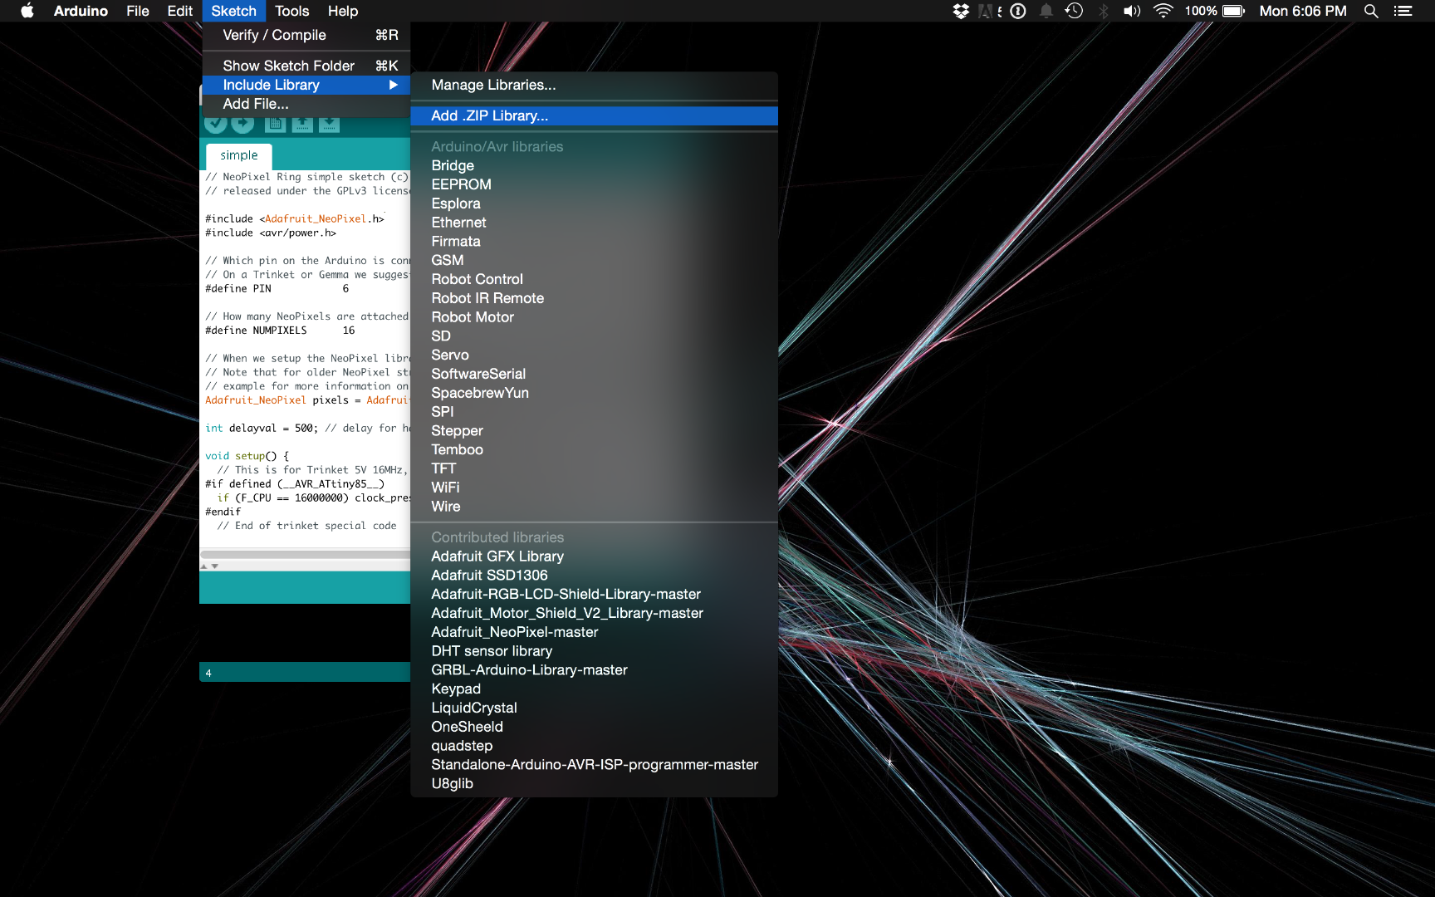The image size is (1435, 897).
Task: Include the SPI library
Action: [594, 412]
